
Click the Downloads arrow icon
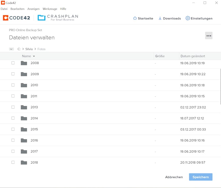tap(160, 18)
